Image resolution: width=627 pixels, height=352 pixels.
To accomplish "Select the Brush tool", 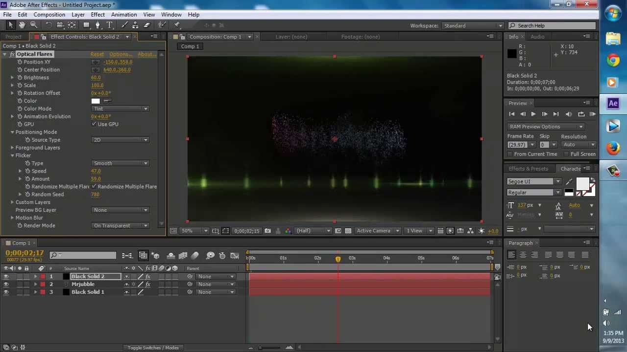I will click(124, 25).
